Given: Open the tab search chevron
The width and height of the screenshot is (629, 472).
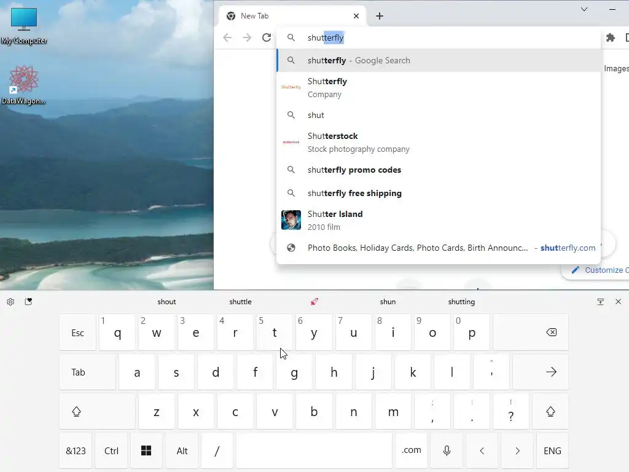Looking at the screenshot, I should click(584, 9).
